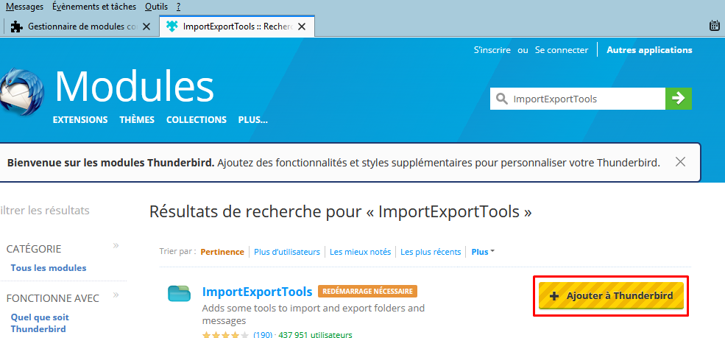Click the calendar icon at top right
The width and height of the screenshot is (725, 338).
[714, 26]
